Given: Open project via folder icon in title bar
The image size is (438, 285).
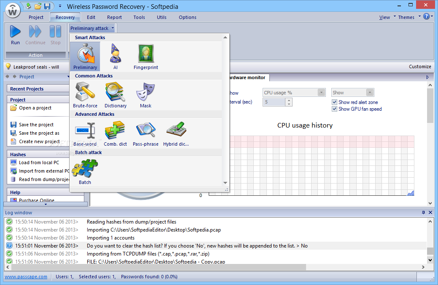Looking at the screenshot, I should pos(38,6).
